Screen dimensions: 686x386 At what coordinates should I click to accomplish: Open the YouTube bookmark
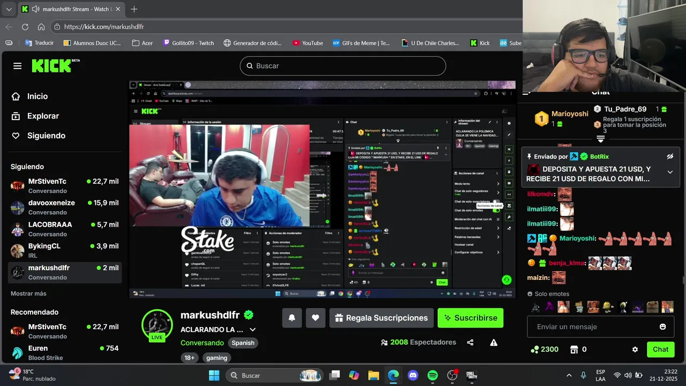point(308,43)
